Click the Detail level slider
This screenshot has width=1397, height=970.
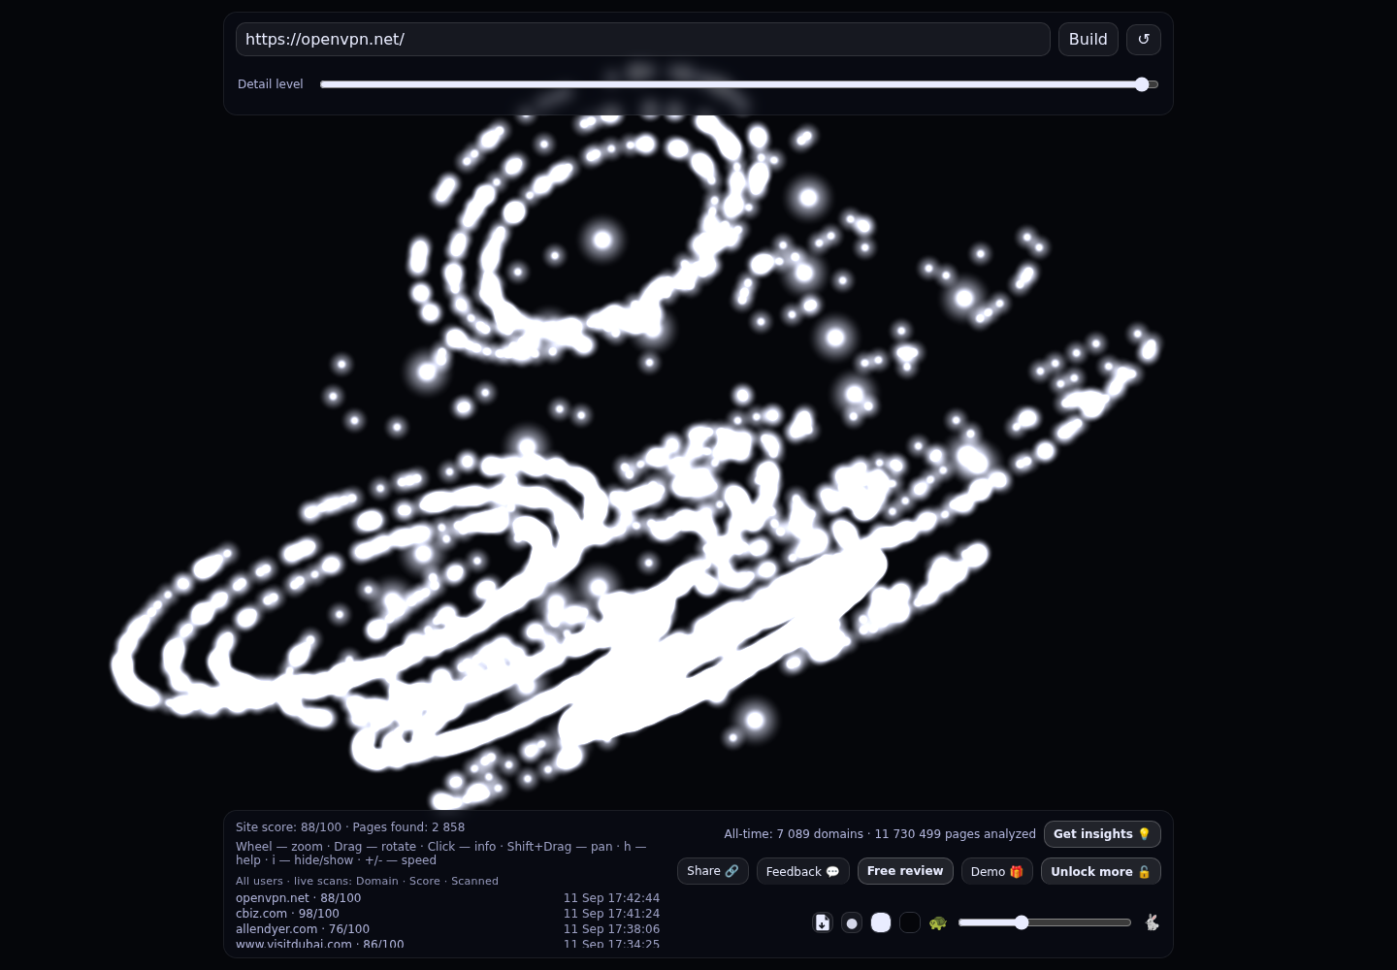click(x=739, y=84)
